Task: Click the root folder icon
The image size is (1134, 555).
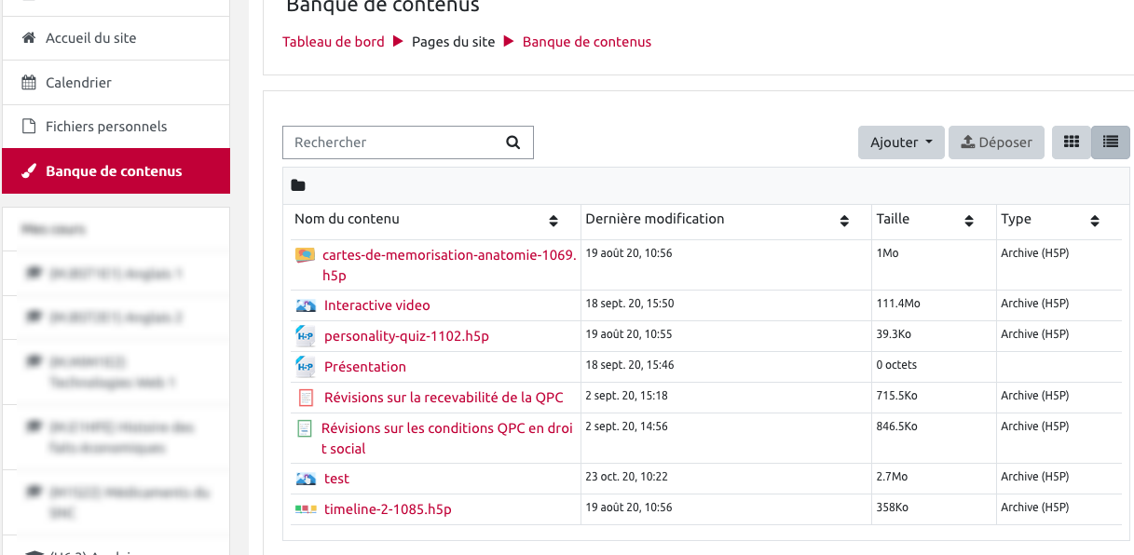Action: point(298,185)
